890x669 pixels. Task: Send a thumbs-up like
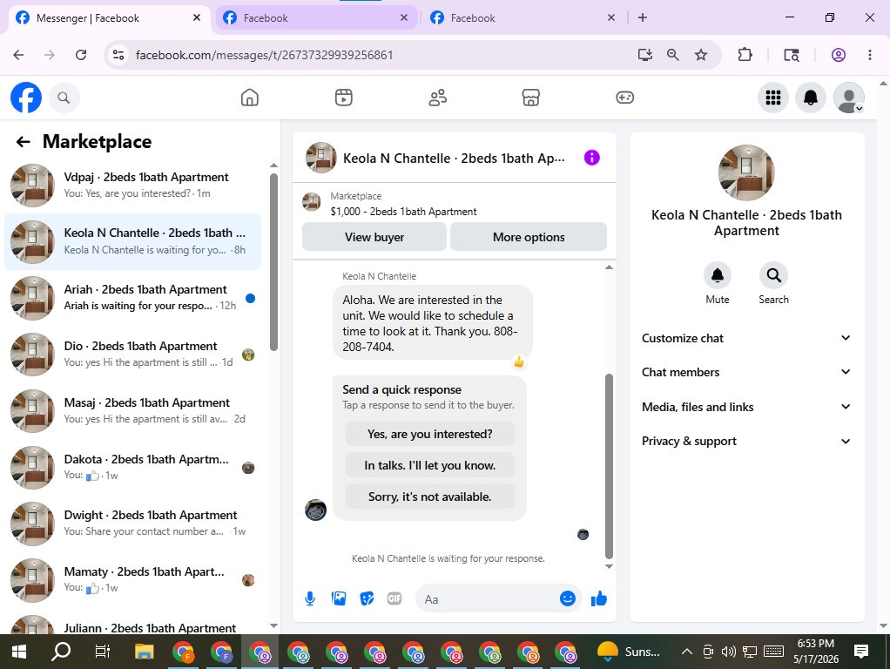coord(599,598)
